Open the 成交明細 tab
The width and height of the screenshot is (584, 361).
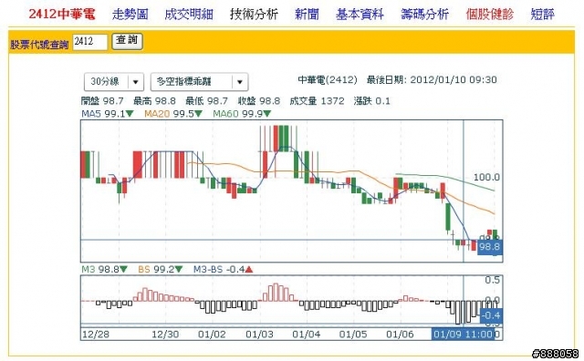[189, 15]
